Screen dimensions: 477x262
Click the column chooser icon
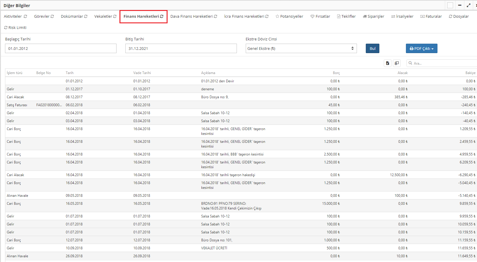pos(397,63)
